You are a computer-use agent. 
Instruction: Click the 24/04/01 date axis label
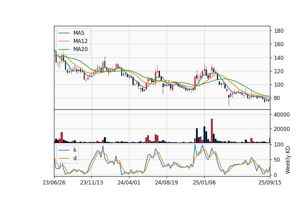pos(129,183)
